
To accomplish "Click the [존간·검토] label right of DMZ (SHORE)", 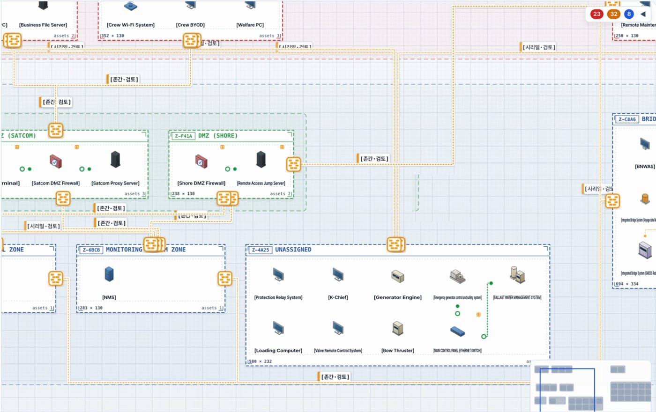I will [x=373, y=159].
